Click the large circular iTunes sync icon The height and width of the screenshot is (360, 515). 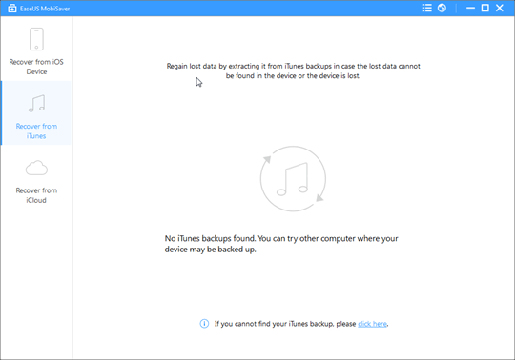(293, 179)
